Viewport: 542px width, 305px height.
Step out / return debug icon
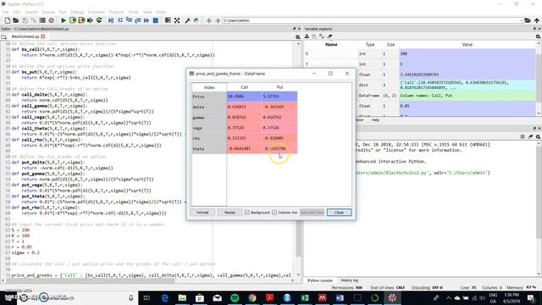pos(137,20)
